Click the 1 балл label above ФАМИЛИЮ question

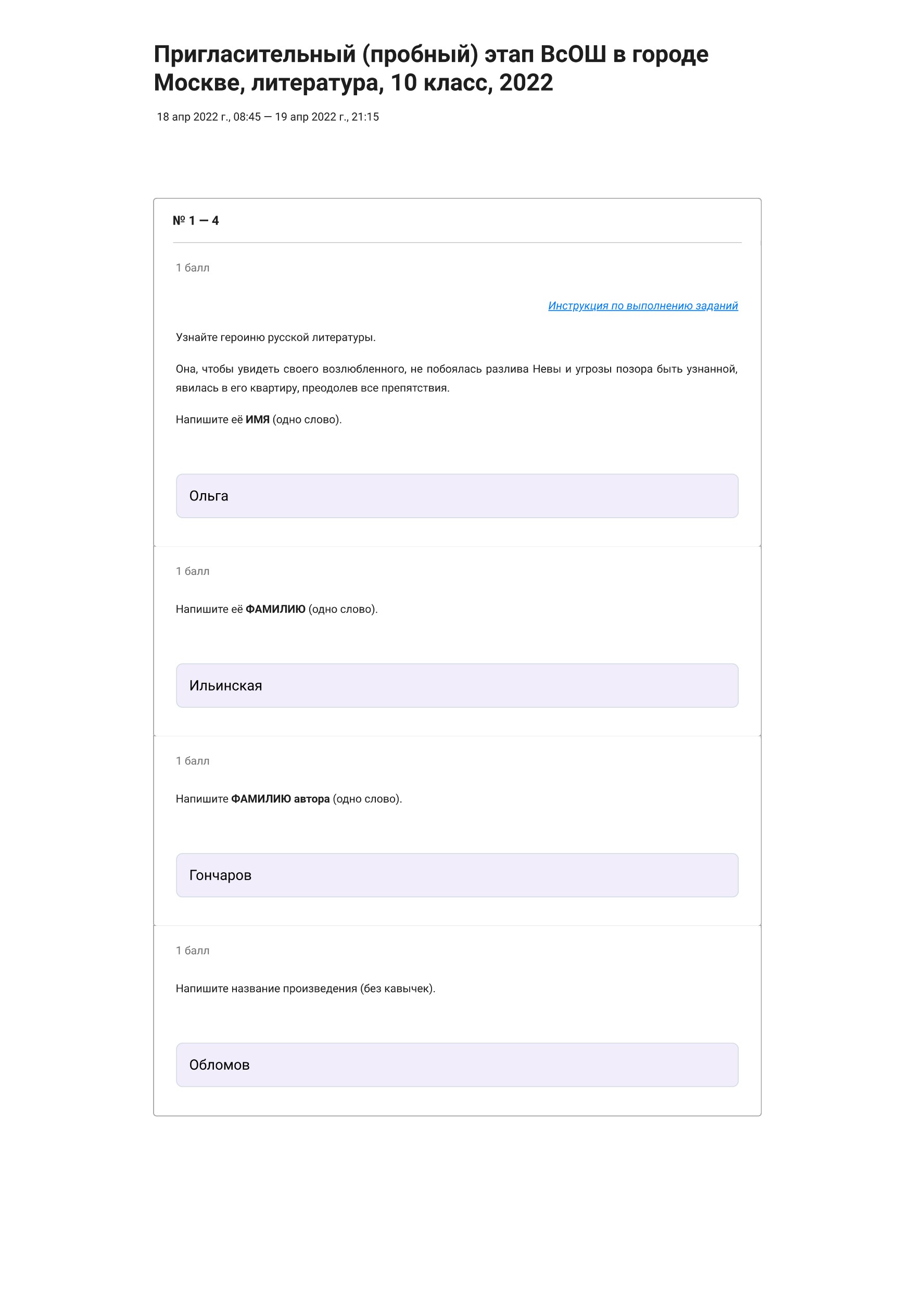[x=193, y=571]
